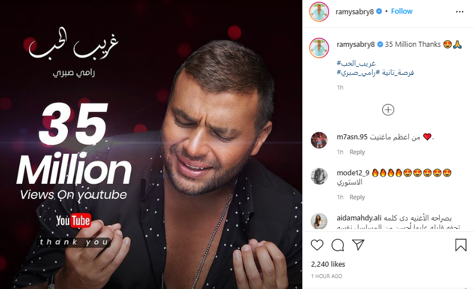The width and height of the screenshot is (474, 289).
Task: Like the post with the heart icon
Action: [x=317, y=245]
